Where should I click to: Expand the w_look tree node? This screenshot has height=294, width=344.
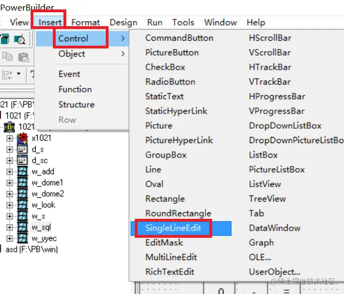(9, 205)
